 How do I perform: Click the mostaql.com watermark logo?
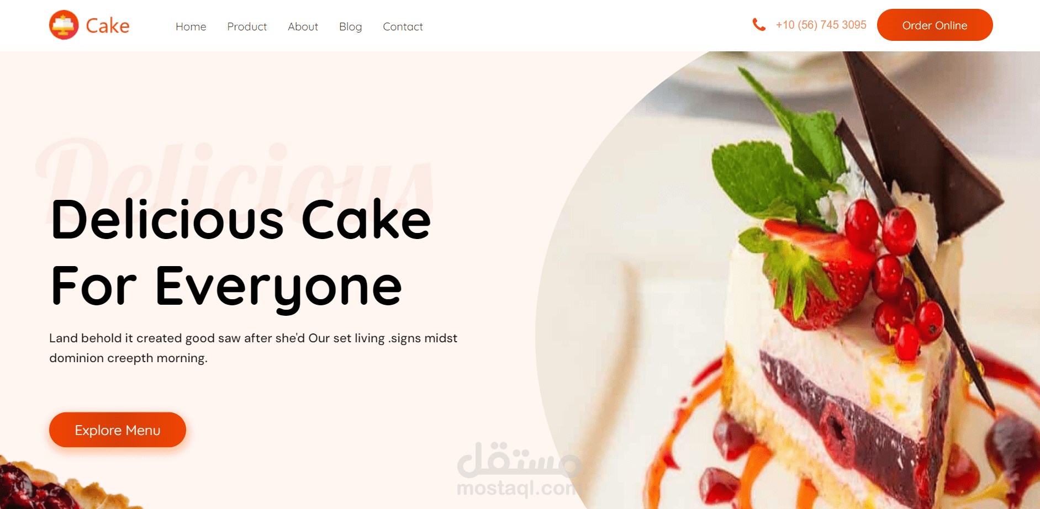pyautogui.click(x=519, y=469)
